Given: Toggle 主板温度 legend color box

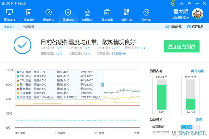Looking at the screenshot, I should point(18,93).
